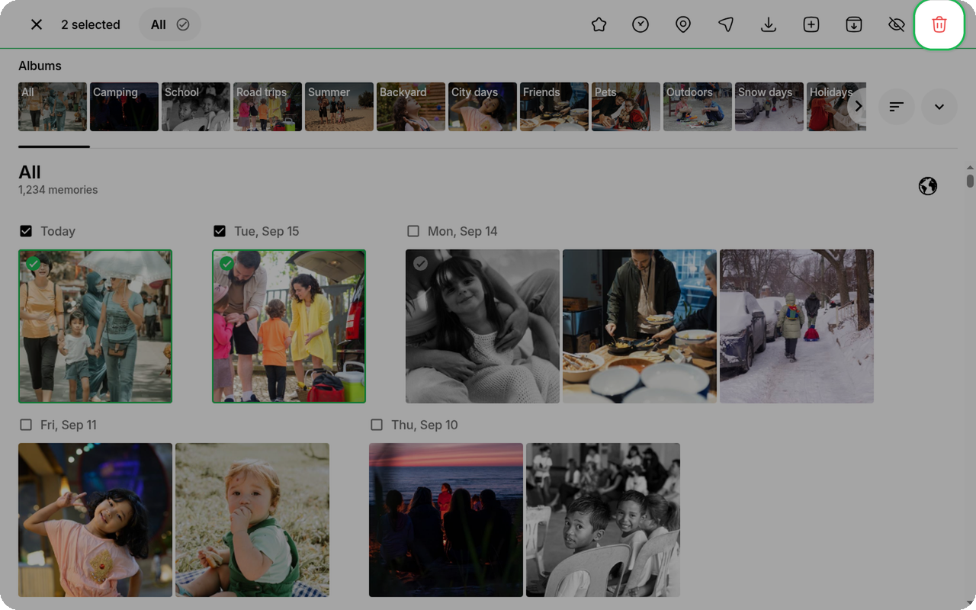This screenshot has width=976, height=610.
Task: Open the Road trips album
Action: (x=268, y=107)
